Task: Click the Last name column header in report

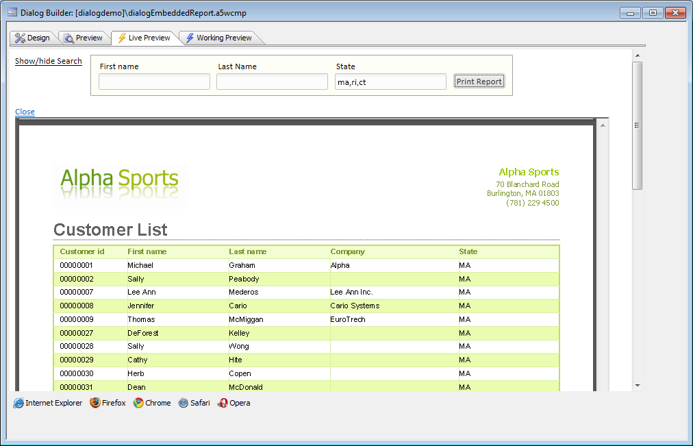Action: coord(247,251)
